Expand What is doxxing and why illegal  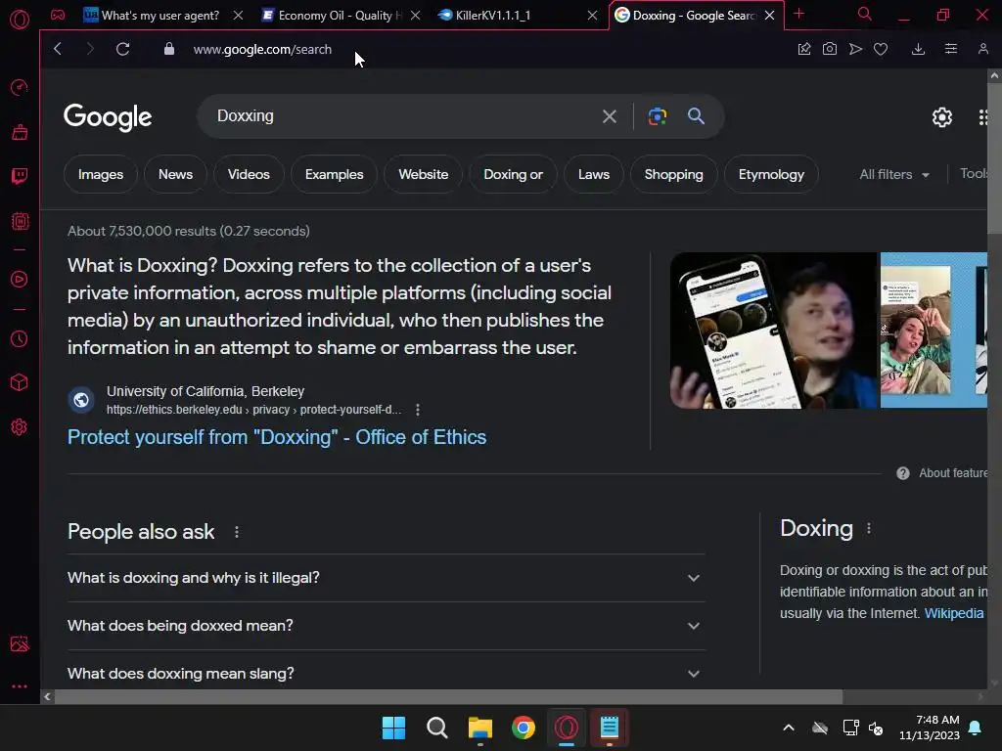[386, 578]
